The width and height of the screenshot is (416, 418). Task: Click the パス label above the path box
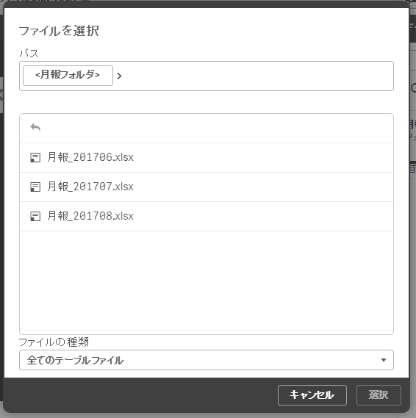point(29,54)
